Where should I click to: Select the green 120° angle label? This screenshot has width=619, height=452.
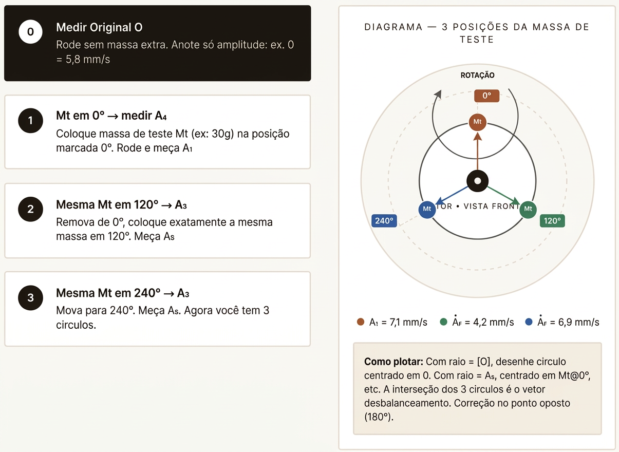tap(552, 221)
